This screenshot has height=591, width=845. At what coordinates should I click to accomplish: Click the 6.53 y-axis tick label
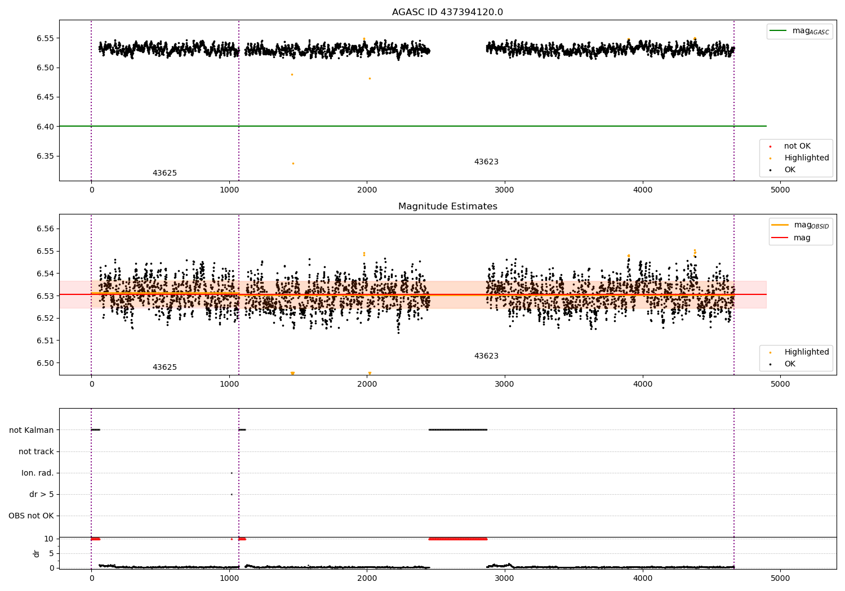[x=45, y=296]
